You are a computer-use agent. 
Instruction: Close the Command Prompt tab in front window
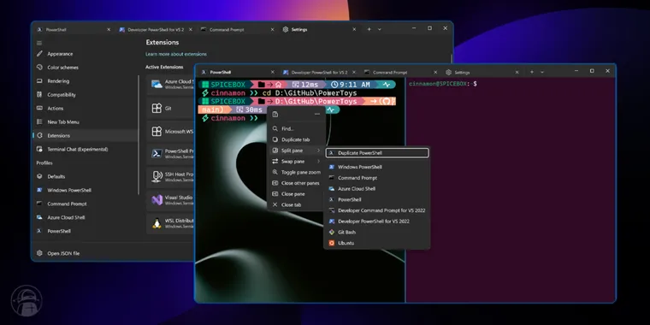[x=435, y=72]
